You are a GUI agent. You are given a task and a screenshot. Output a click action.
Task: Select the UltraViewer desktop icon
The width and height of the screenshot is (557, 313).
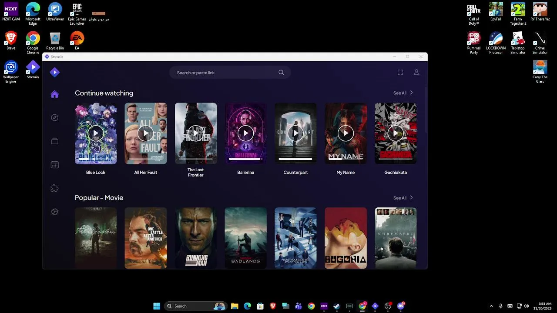(55, 12)
